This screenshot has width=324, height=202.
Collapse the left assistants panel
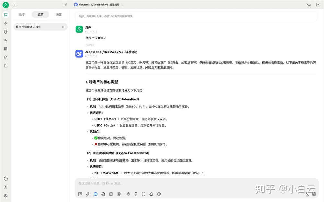[x=15, y=4]
